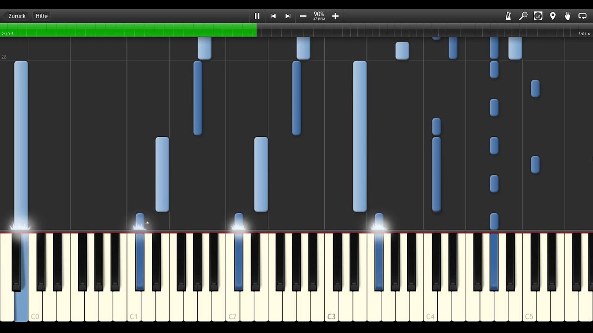
Task: Add a bookmark marker
Action: tap(553, 16)
